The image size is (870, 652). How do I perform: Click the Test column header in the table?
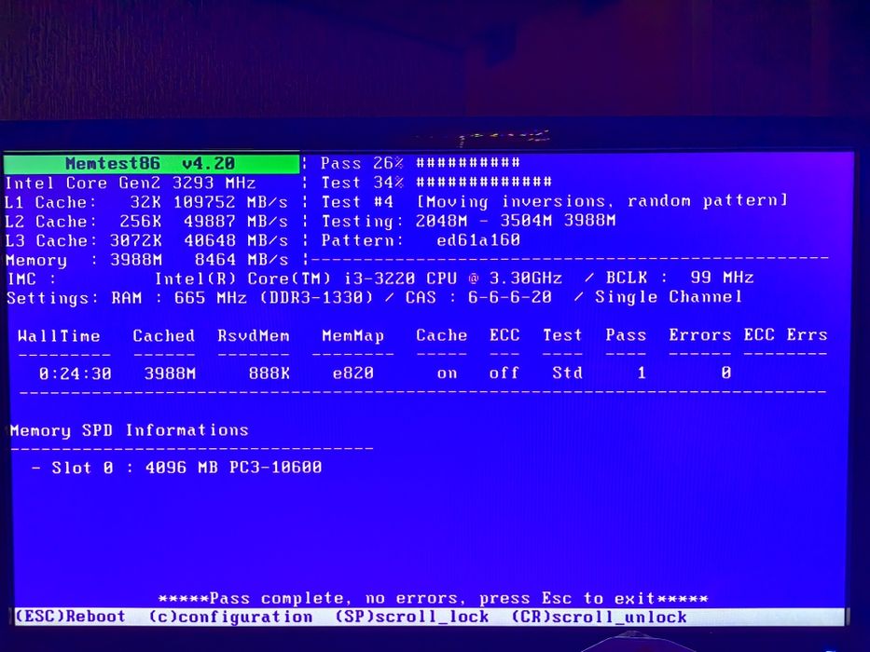[x=562, y=335]
